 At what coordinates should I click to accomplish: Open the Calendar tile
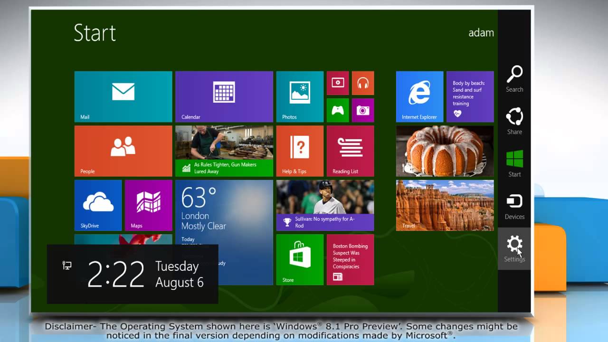224,96
